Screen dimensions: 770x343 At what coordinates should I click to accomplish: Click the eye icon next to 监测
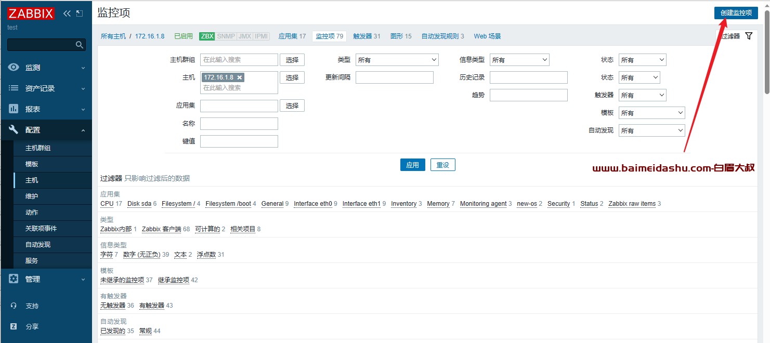(x=14, y=67)
